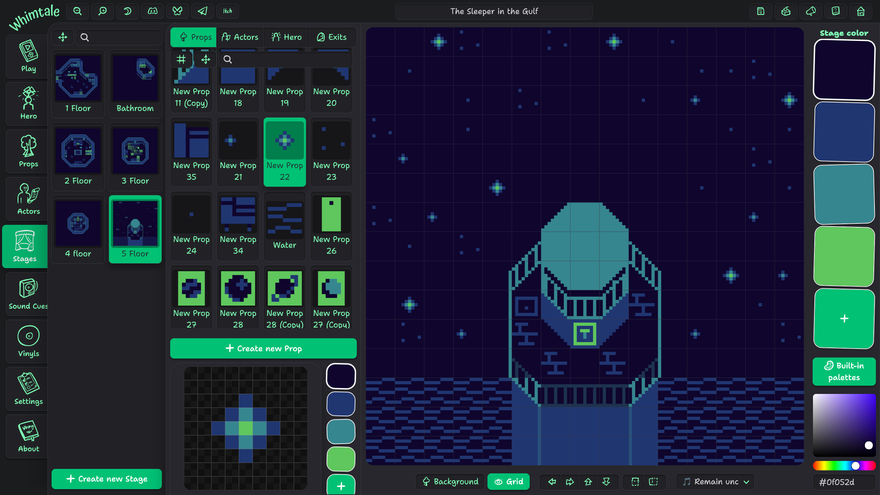Open the Built-in palettes panel
The image size is (880, 495).
[844, 372]
